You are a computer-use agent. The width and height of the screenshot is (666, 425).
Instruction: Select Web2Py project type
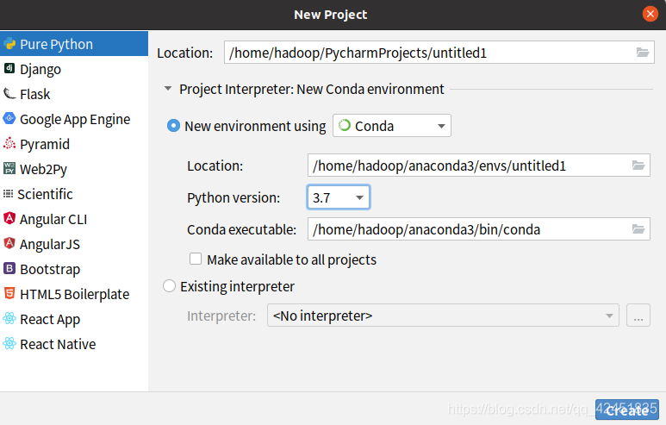coord(74,169)
